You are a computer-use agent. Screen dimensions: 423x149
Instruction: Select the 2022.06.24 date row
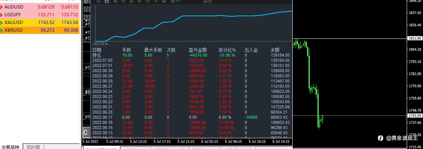[x=192, y=91]
